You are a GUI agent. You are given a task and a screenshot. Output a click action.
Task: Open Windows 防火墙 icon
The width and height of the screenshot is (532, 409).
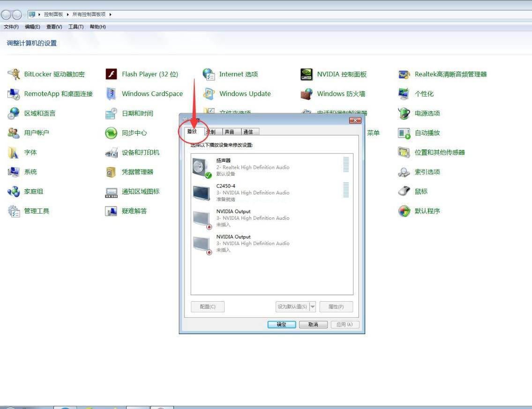tap(307, 94)
